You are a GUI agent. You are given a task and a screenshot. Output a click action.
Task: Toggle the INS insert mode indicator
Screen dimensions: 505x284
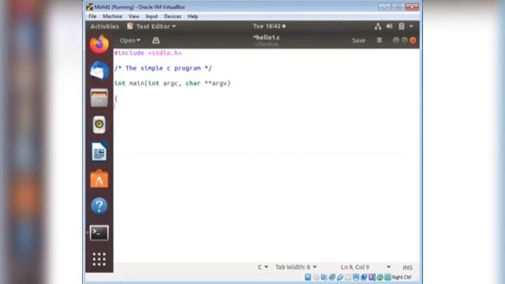pyautogui.click(x=407, y=267)
